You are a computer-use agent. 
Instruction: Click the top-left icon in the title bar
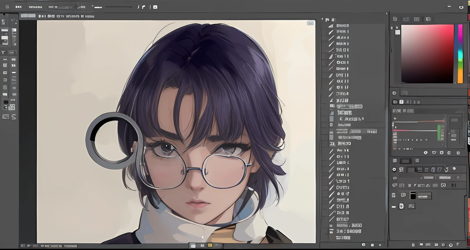(7, 7)
